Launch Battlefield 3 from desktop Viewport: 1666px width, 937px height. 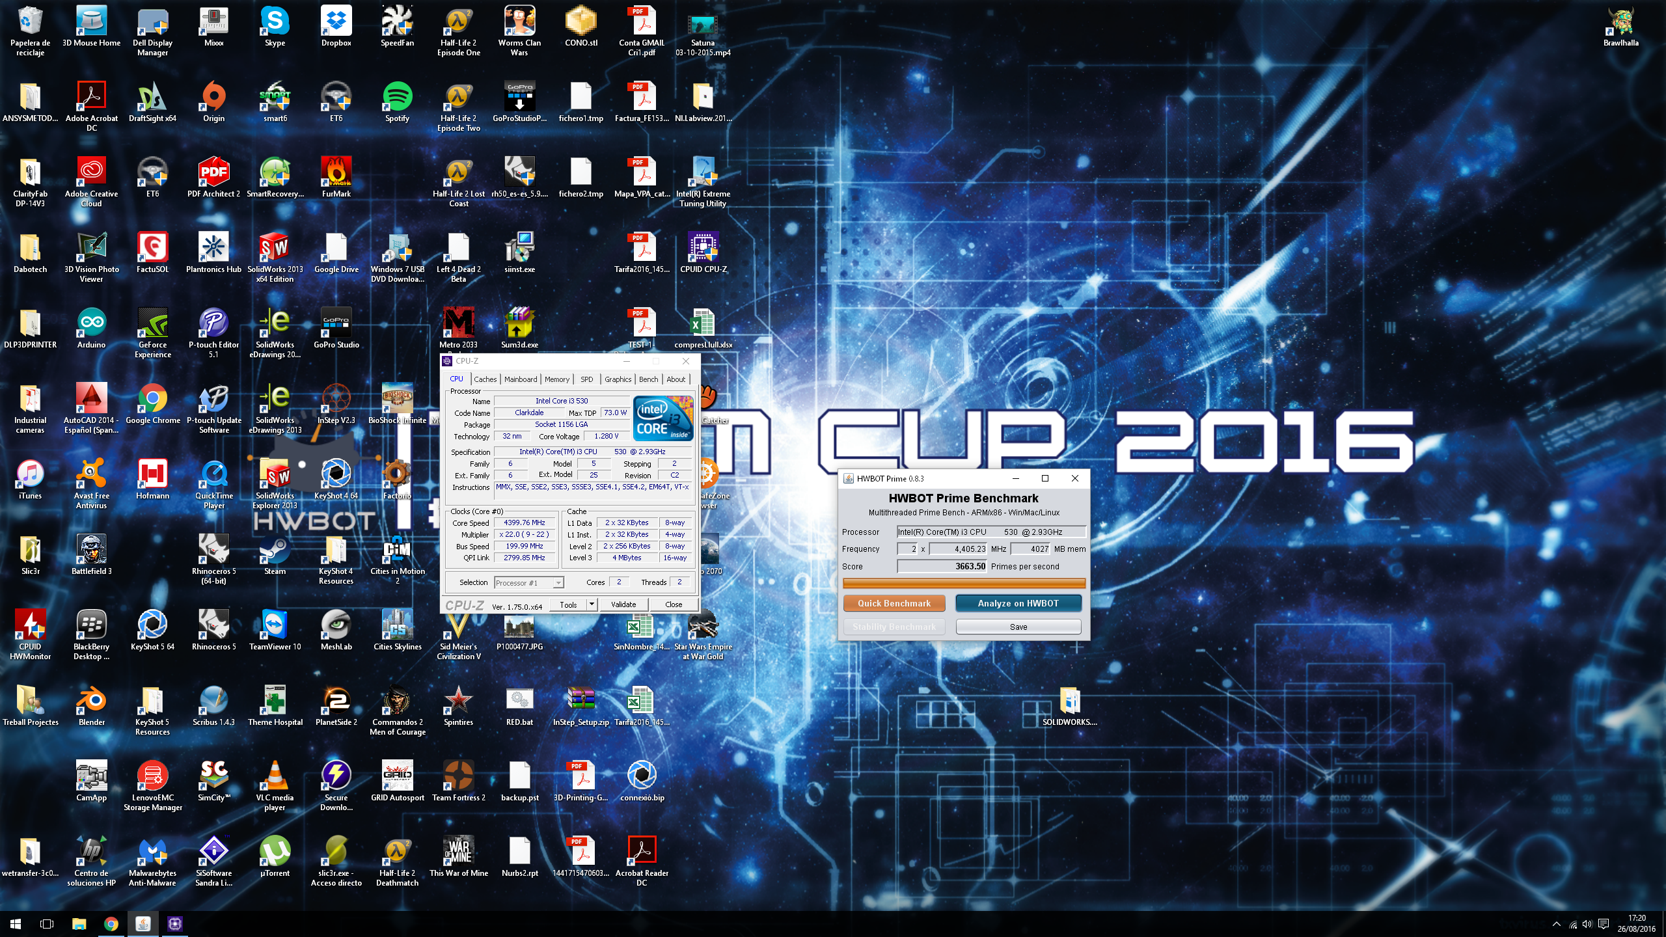click(x=91, y=555)
